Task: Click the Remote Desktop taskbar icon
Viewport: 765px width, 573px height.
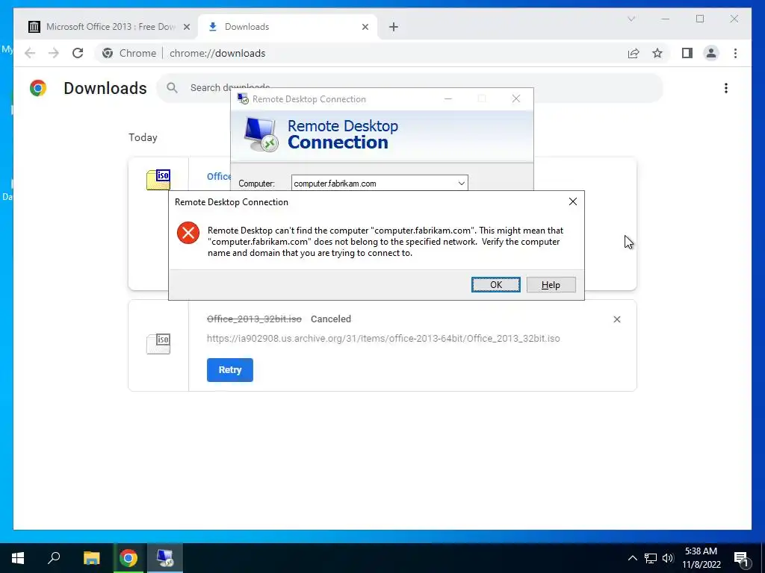Action: (165, 558)
